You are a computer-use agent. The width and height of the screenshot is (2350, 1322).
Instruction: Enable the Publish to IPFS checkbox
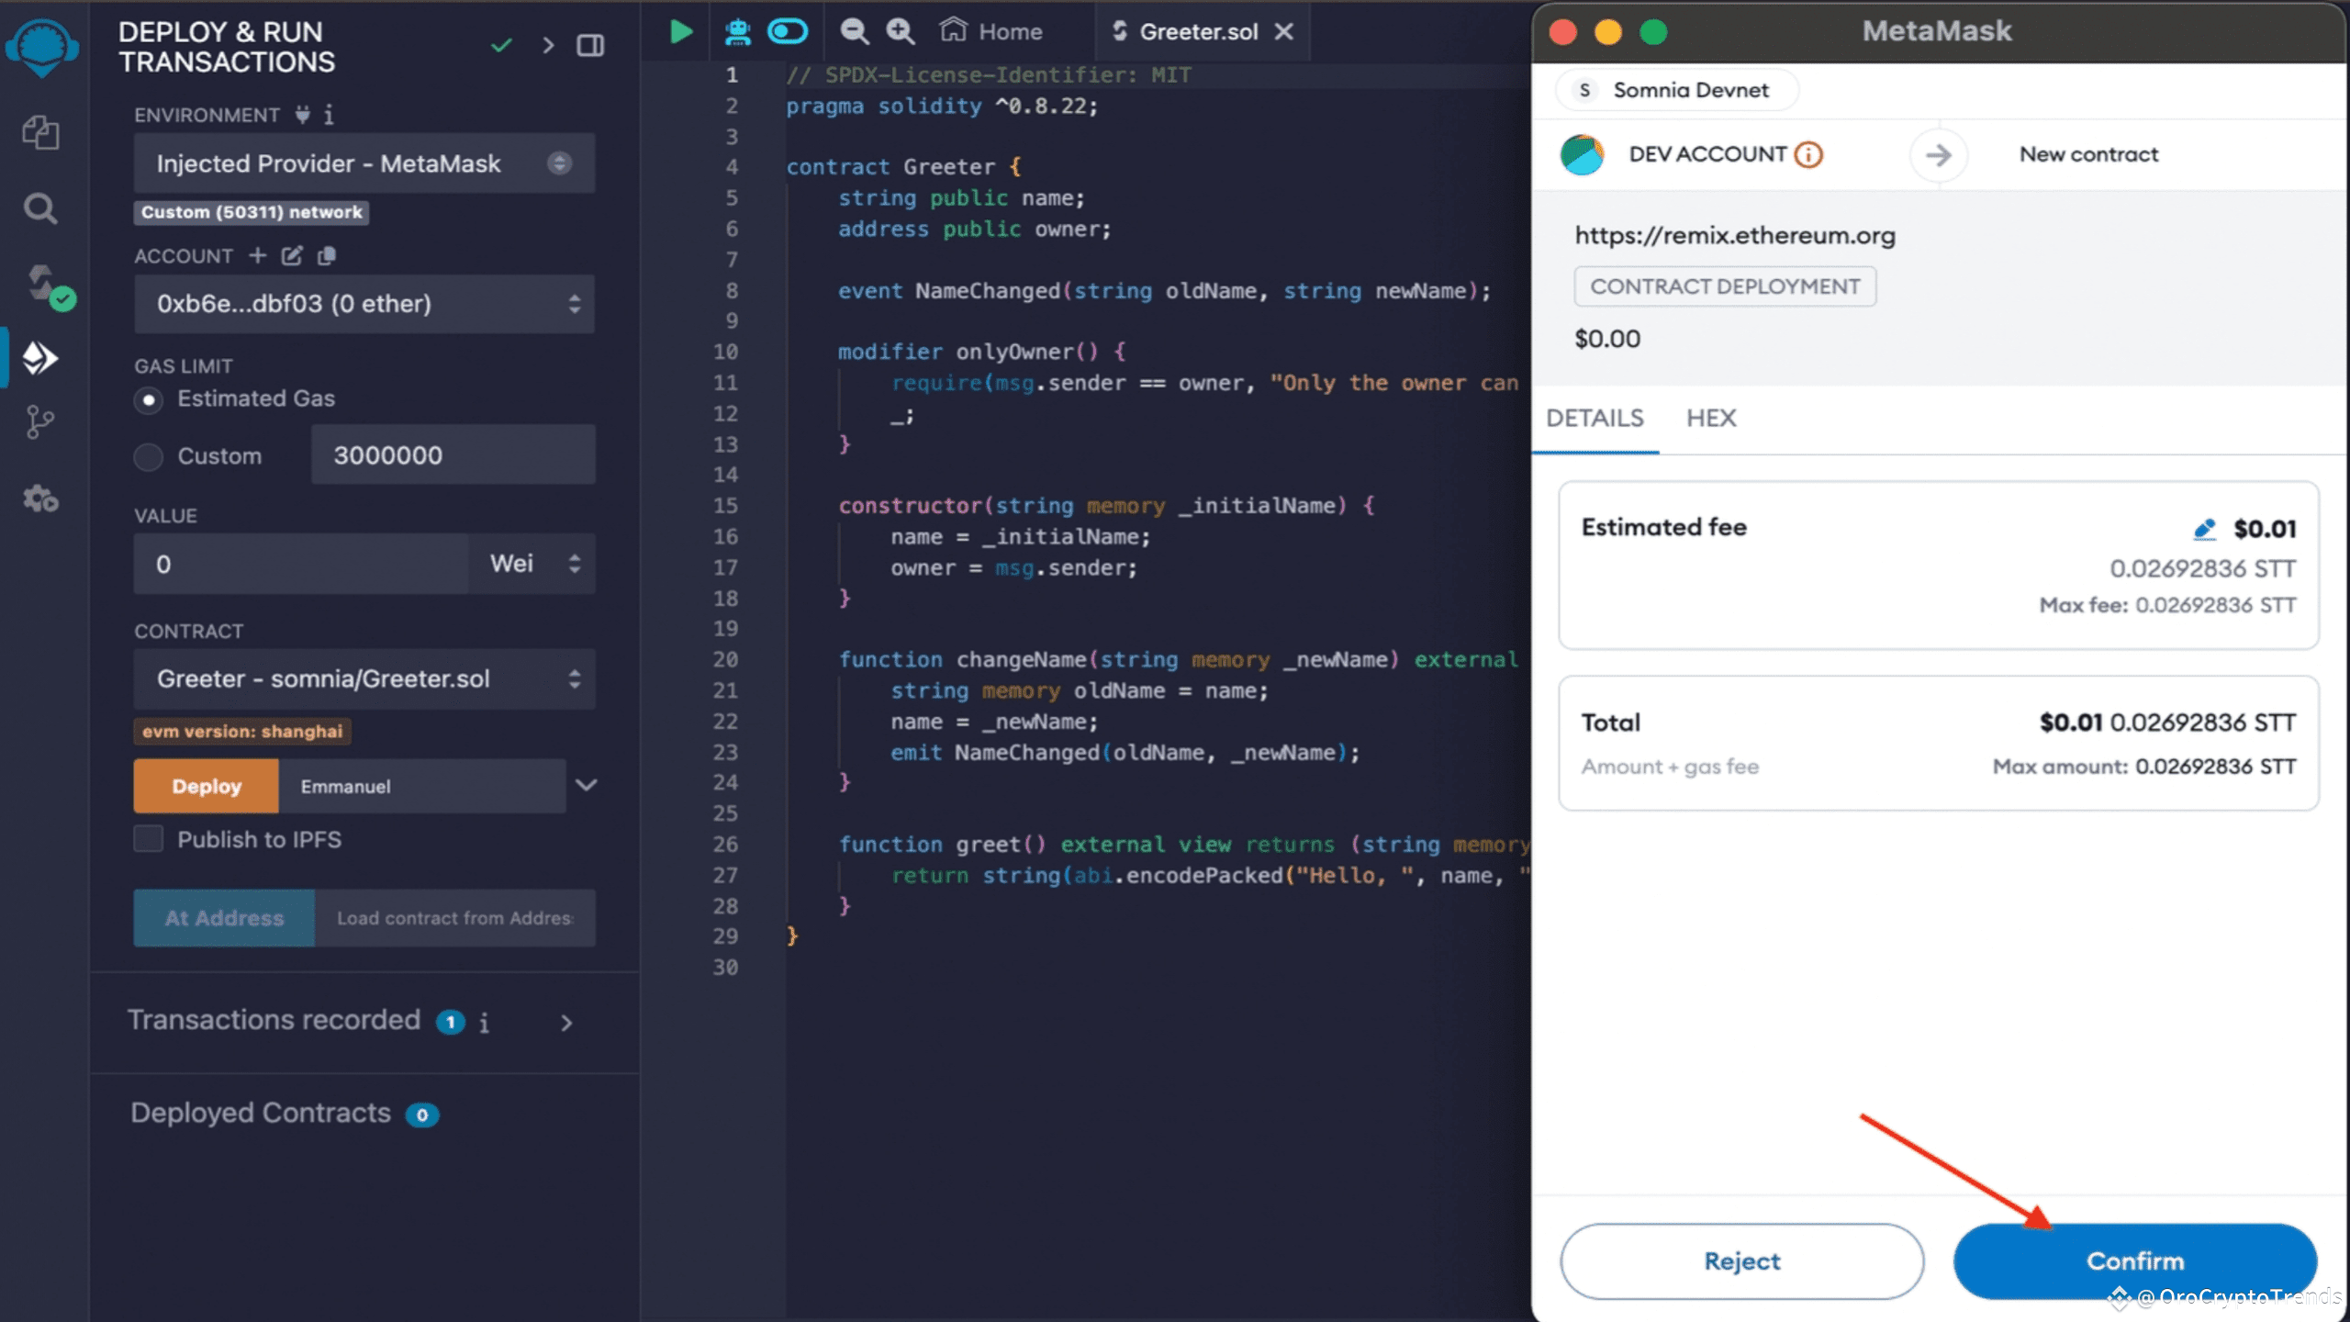[149, 839]
